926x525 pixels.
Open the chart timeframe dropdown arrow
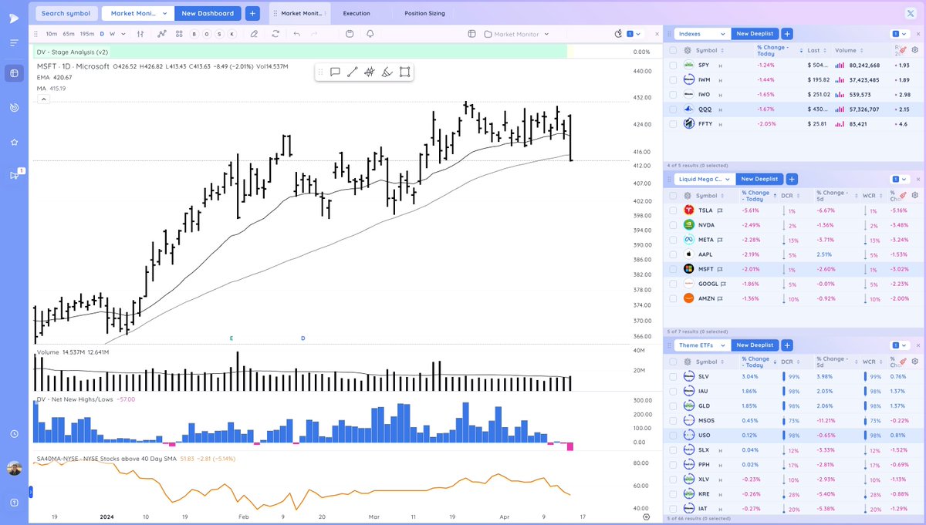124,34
